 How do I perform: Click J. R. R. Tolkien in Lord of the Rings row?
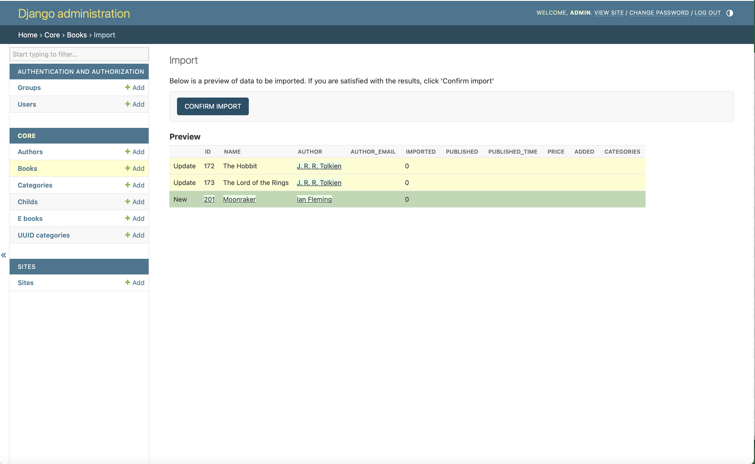point(319,182)
